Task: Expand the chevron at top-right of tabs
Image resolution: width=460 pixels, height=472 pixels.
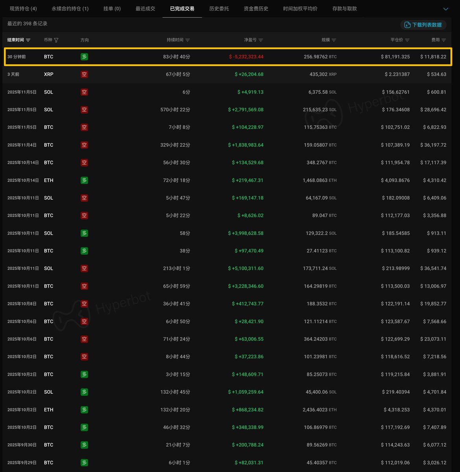Action: tap(446, 9)
